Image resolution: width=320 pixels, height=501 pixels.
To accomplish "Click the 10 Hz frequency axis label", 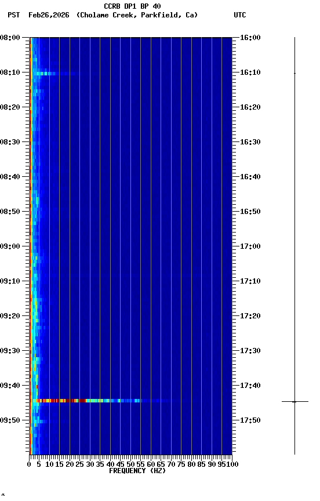I will pyautogui.click(x=49, y=464).
